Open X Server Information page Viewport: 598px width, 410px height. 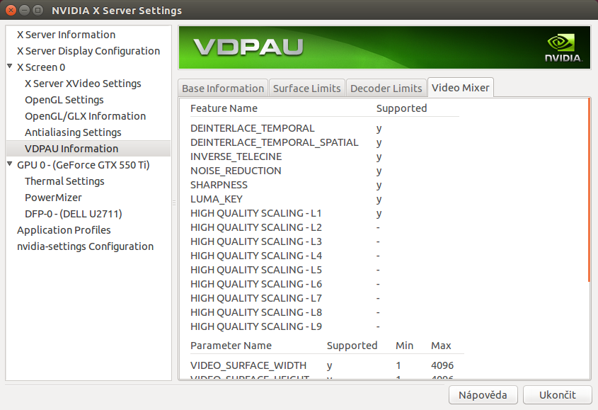point(66,35)
